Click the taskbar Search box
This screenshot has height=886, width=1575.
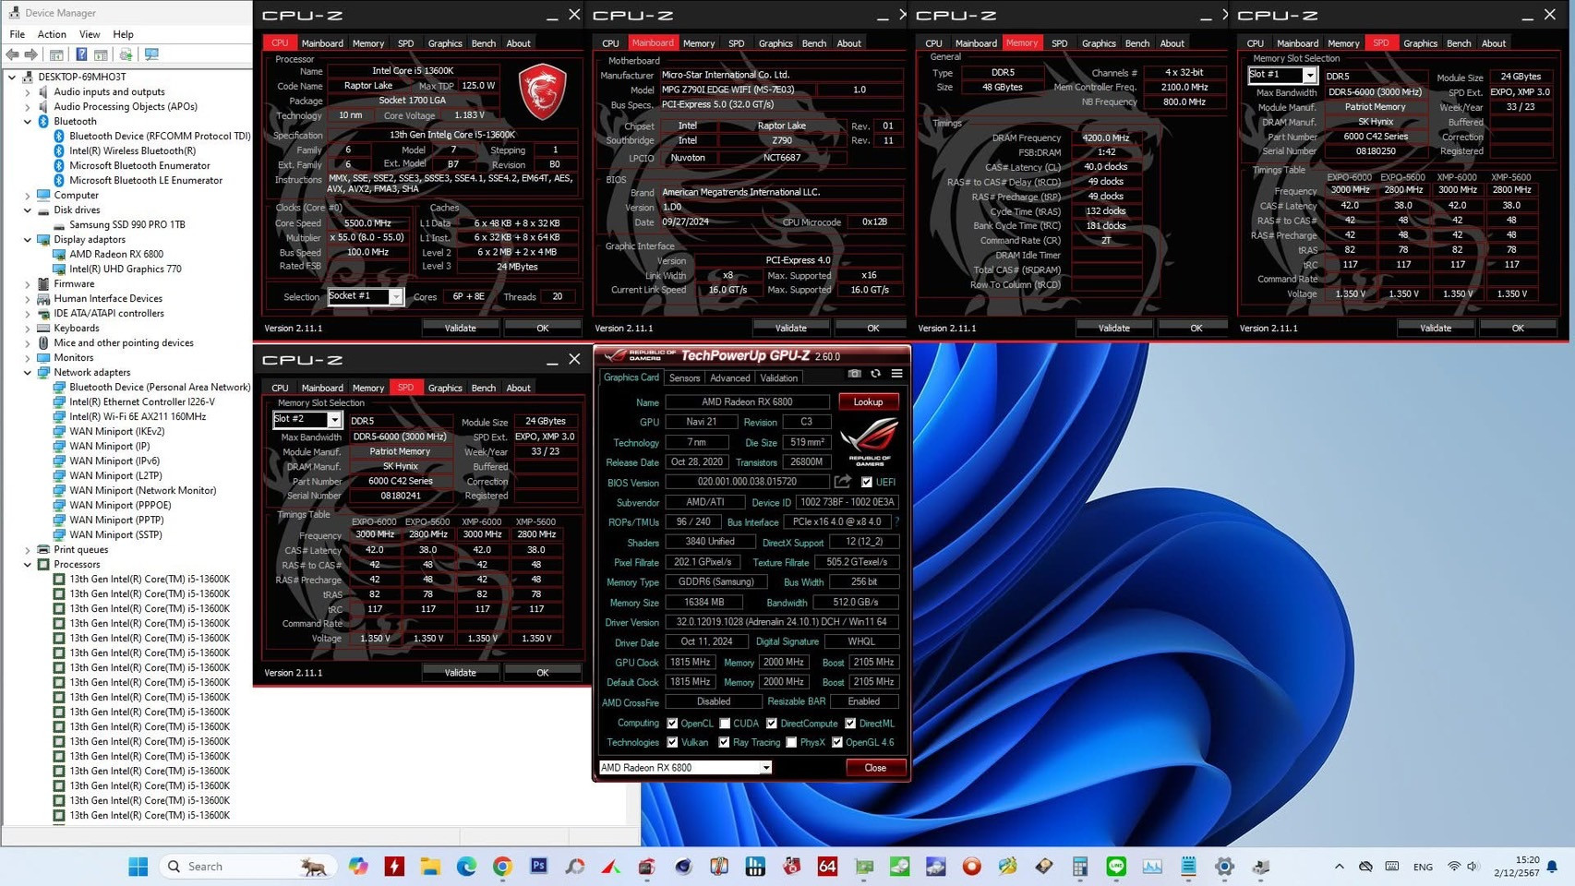(246, 866)
